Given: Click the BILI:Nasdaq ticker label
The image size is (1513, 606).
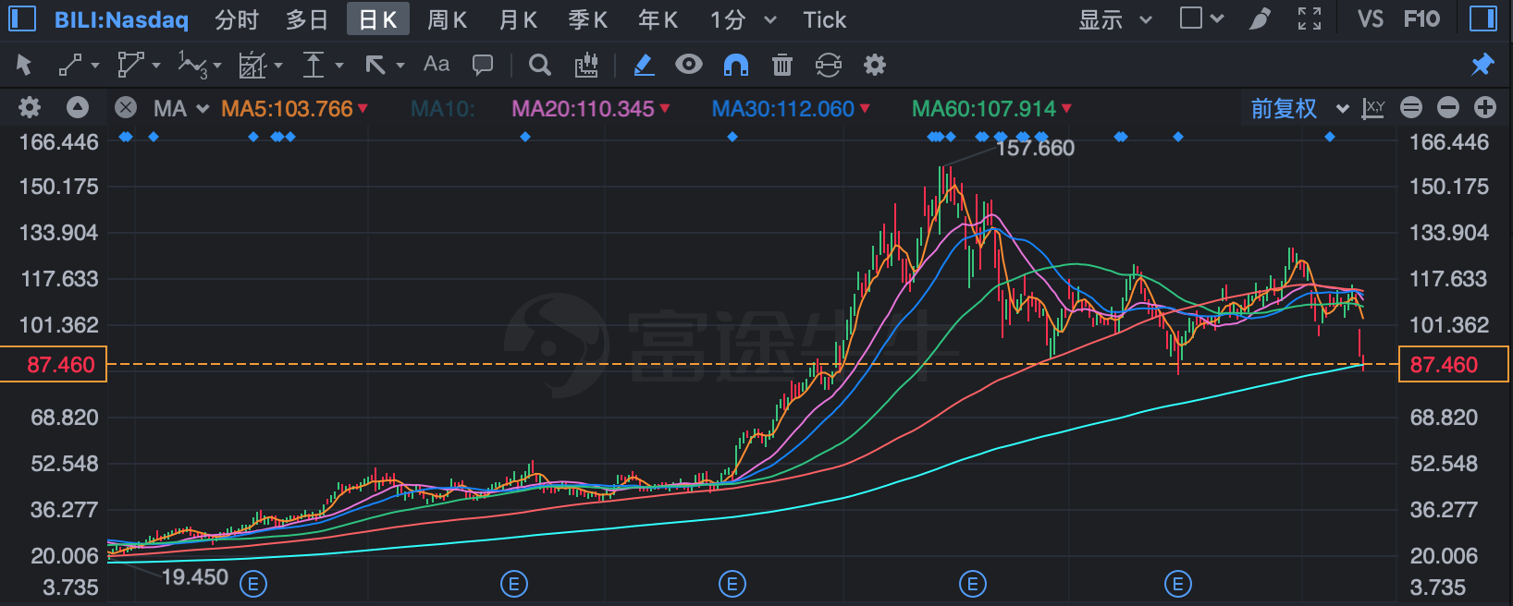Looking at the screenshot, I should [x=121, y=19].
